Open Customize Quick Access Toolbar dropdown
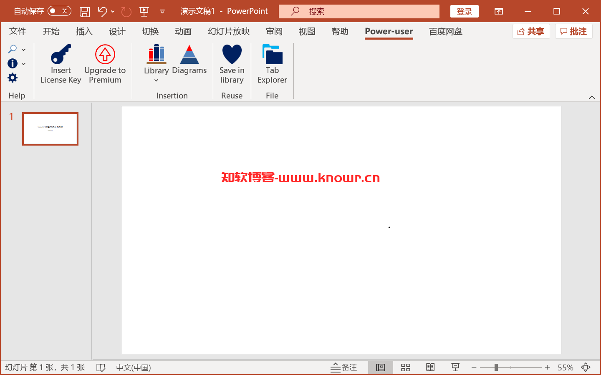The width and height of the screenshot is (601, 375). tap(162, 12)
